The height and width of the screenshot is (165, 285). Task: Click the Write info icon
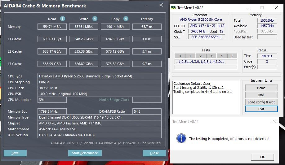pyautogui.click(x=95, y=19)
